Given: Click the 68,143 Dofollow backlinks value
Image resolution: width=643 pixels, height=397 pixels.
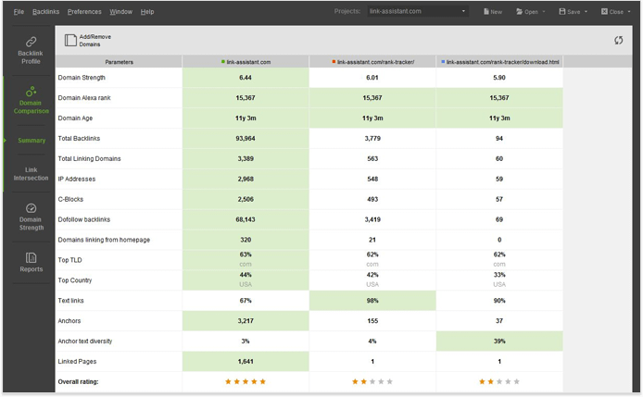Looking at the screenshot, I should pyautogui.click(x=246, y=219).
